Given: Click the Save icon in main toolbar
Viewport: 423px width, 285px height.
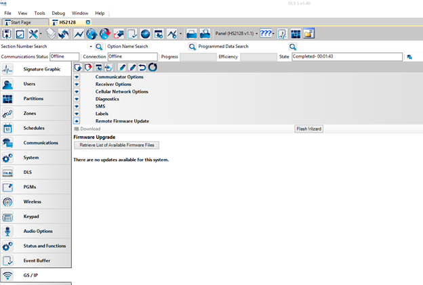Looking at the screenshot, I should [x=7, y=34].
